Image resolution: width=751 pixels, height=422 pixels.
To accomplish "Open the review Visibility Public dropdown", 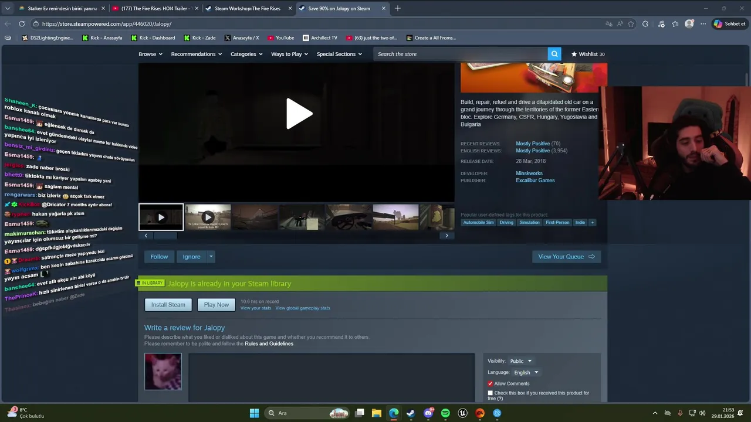I will (x=520, y=361).
